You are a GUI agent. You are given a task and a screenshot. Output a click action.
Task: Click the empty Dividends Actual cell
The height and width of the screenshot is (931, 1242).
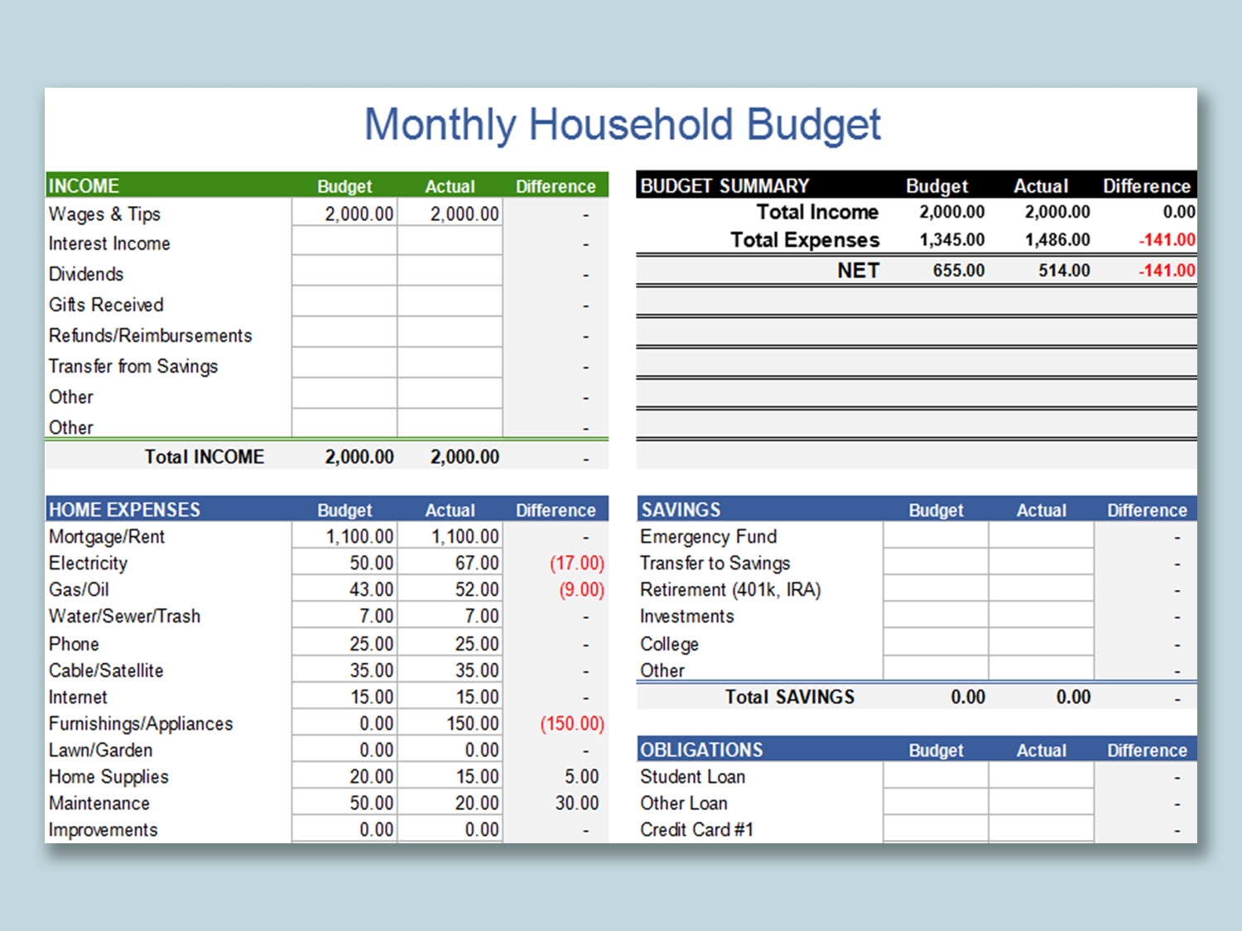[450, 273]
